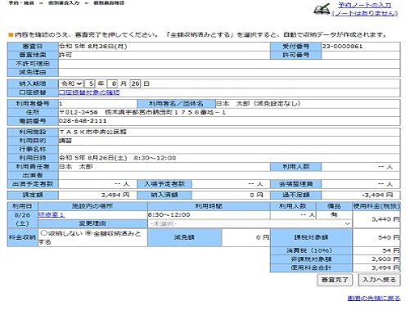Open the 予約ノートの入力 link

pyautogui.click(x=364, y=6)
